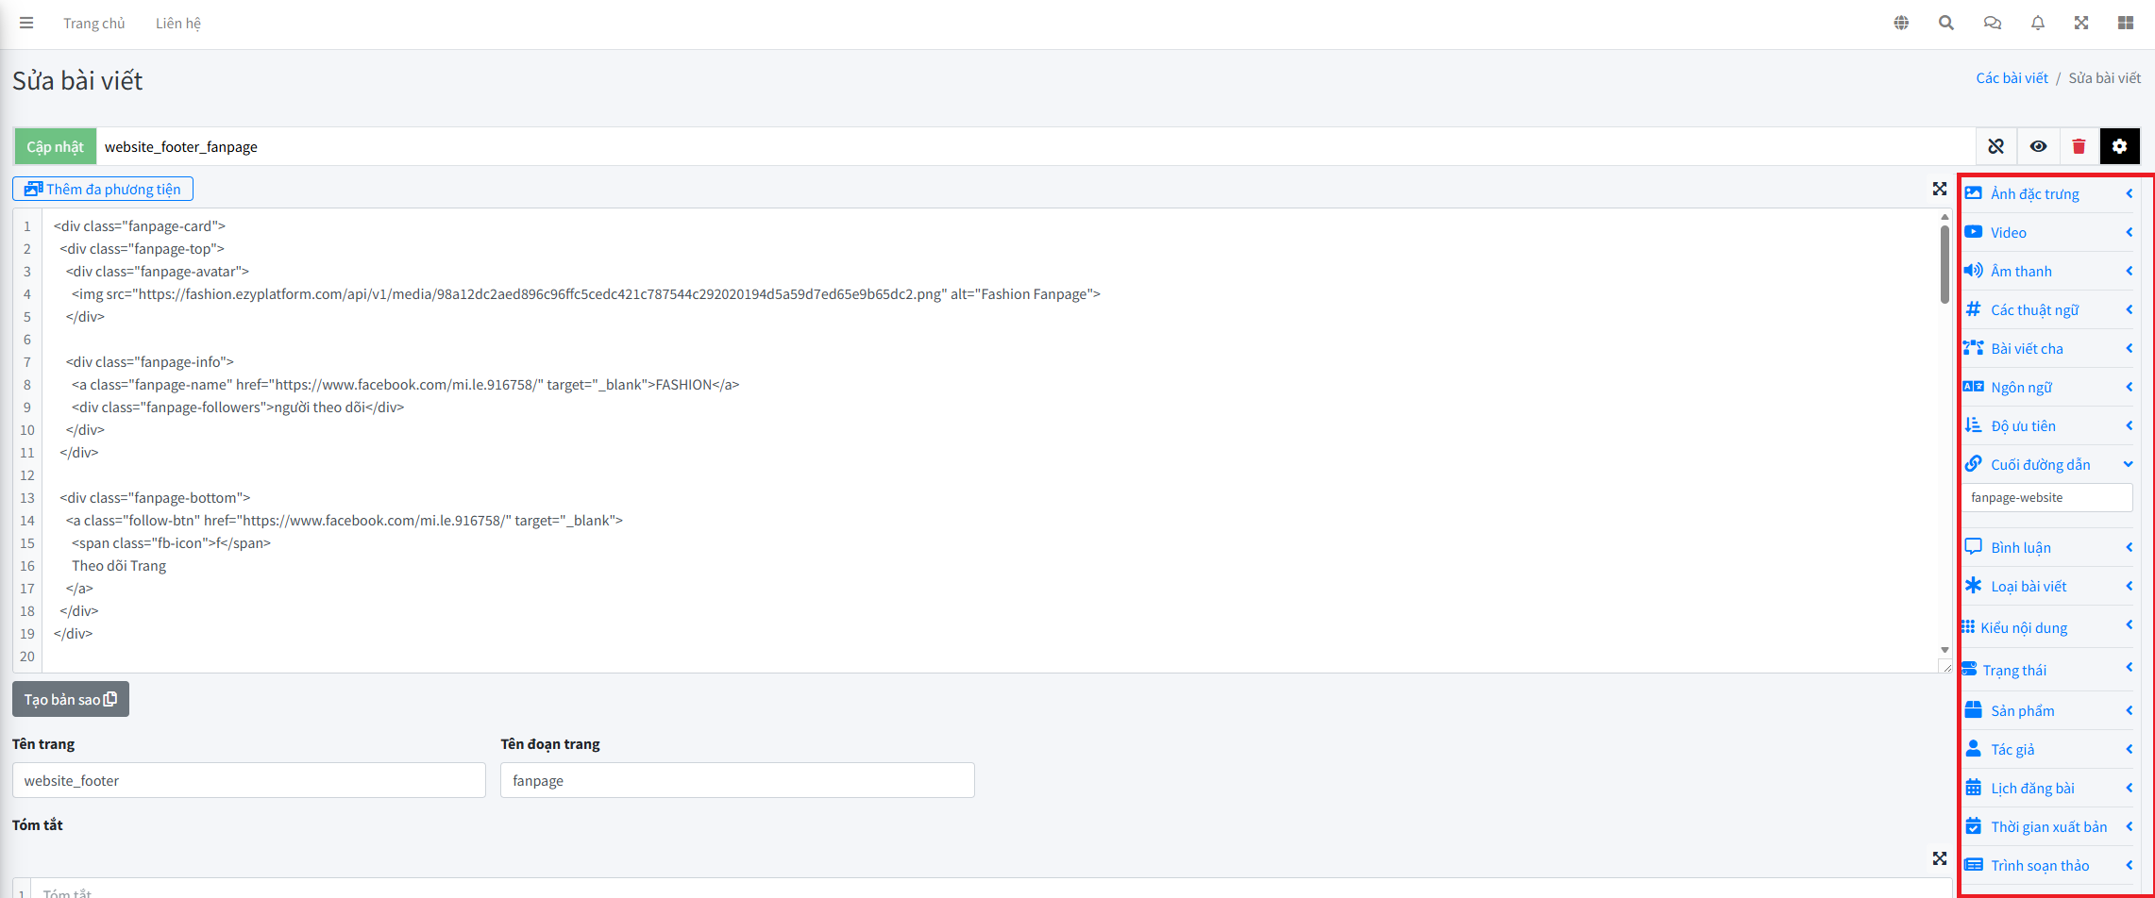Open the Liên hệ menu item

(177, 23)
